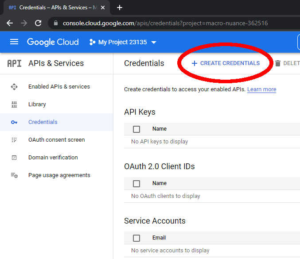The height and width of the screenshot is (259, 300).
Task: Click the padlock site info icon
Action: (x=56, y=23)
